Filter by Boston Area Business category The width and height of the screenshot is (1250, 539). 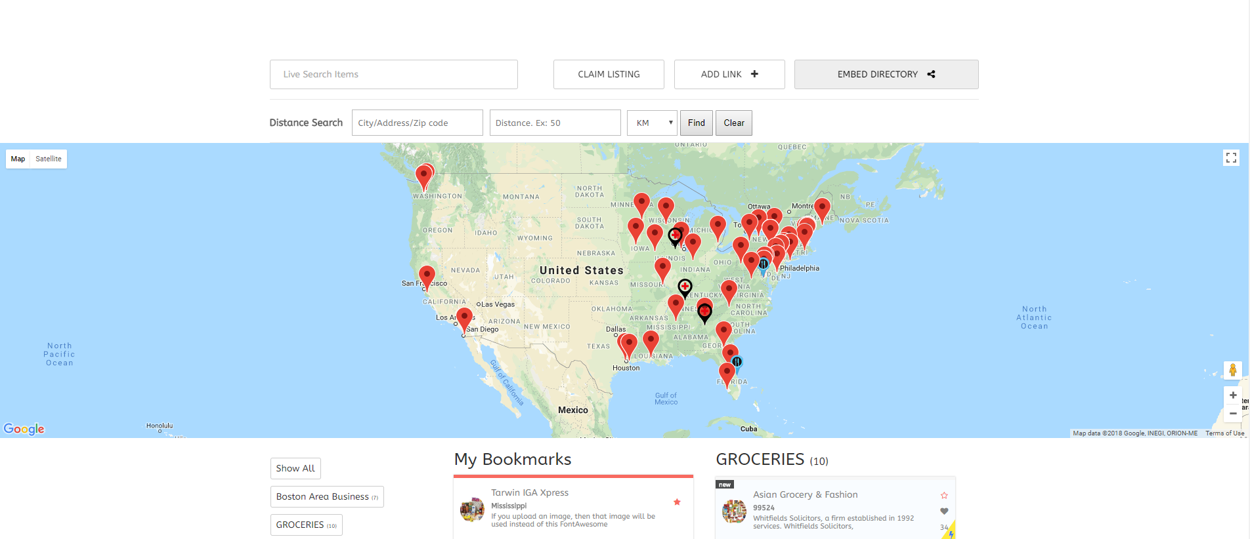pos(327,496)
